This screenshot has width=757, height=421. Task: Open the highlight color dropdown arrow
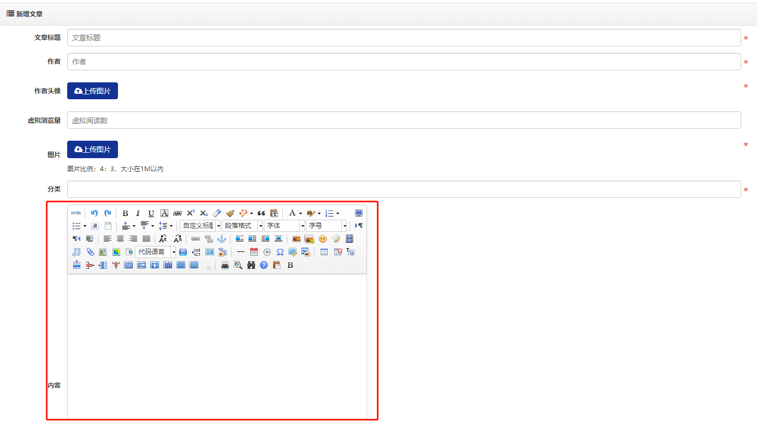point(319,213)
